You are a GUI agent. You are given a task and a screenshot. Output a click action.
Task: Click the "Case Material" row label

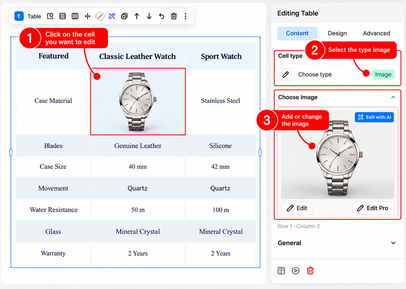point(54,101)
